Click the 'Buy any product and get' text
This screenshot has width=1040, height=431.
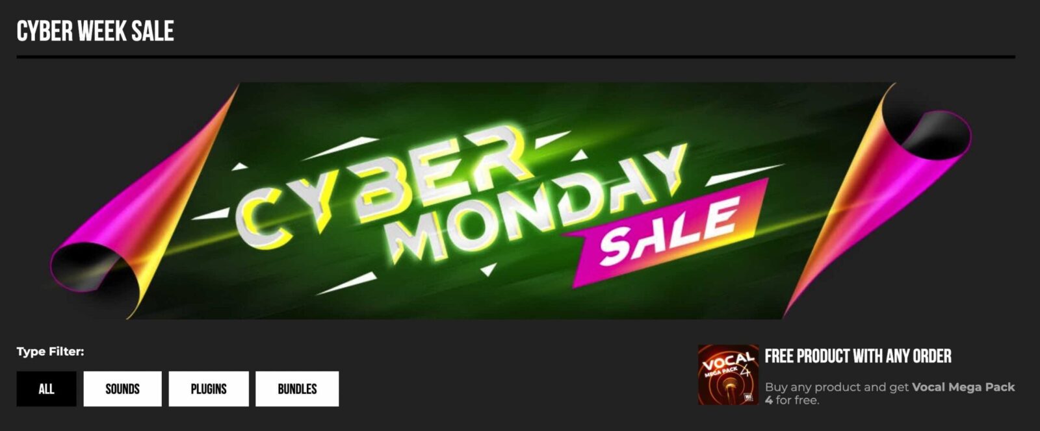click(x=837, y=387)
